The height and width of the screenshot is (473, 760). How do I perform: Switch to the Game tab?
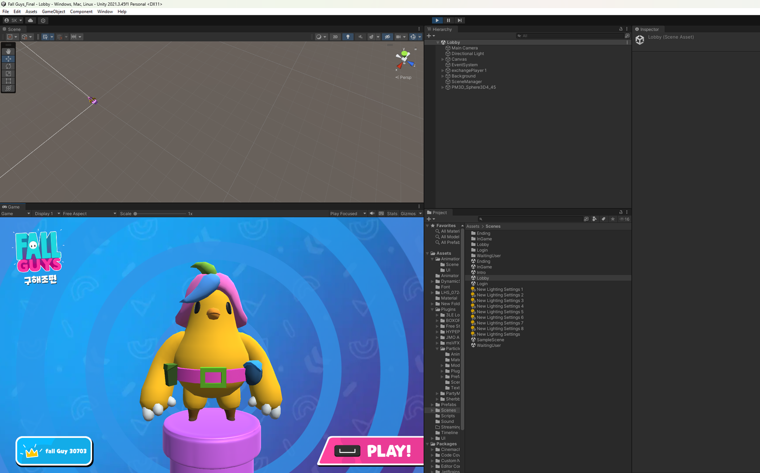click(x=11, y=207)
